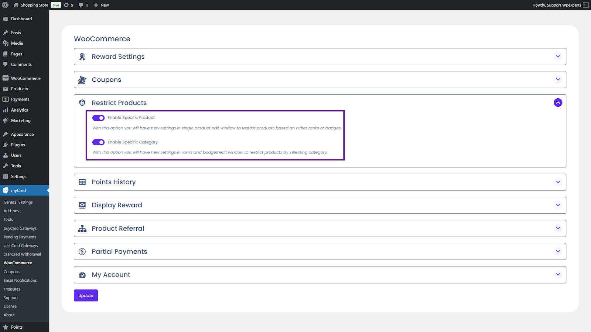Collapse the Restrict Products section
Image resolution: width=591 pixels, height=332 pixels.
coord(558,103)
